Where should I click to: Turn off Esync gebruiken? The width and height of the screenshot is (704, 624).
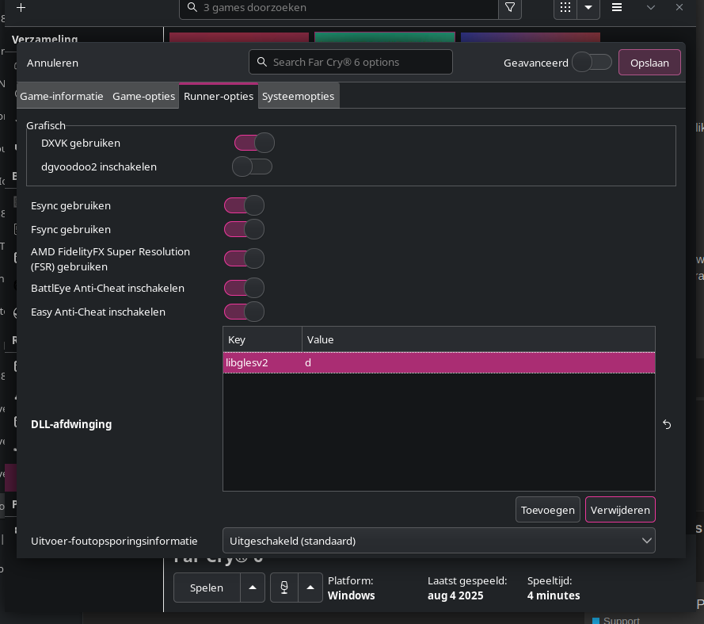[x=244, y=205]
